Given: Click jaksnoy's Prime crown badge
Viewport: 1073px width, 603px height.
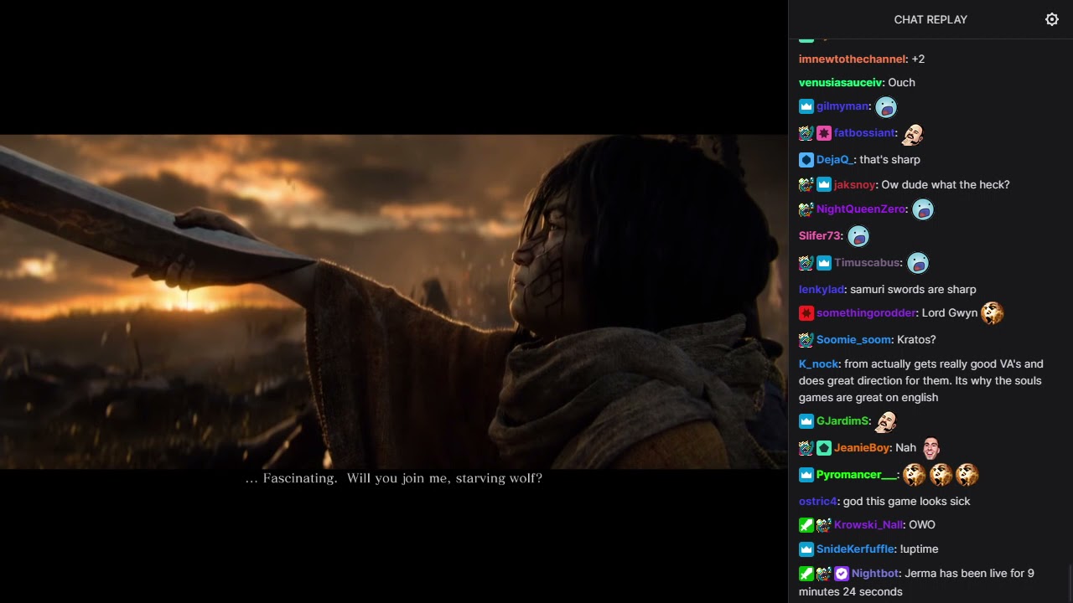Looking at the screenshot, I should (x=824, y=185).
